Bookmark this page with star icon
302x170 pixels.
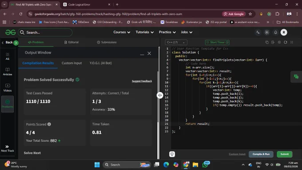pyautogui.click(x=250, y=14)
